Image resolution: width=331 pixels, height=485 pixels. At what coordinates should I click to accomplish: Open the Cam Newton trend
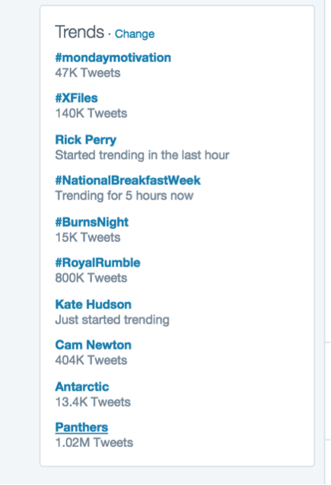tap(93, 345)
